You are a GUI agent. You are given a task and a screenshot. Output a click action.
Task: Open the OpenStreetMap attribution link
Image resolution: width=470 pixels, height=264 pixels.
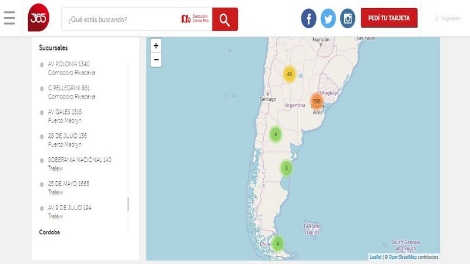402,257
